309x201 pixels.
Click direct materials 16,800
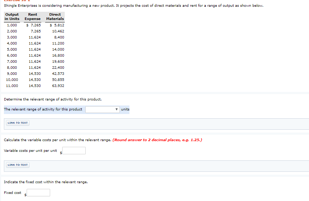[58, 56]
